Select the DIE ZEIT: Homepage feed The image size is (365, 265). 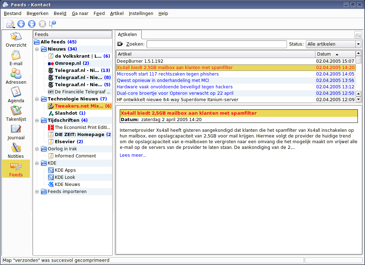coord(79,135)
